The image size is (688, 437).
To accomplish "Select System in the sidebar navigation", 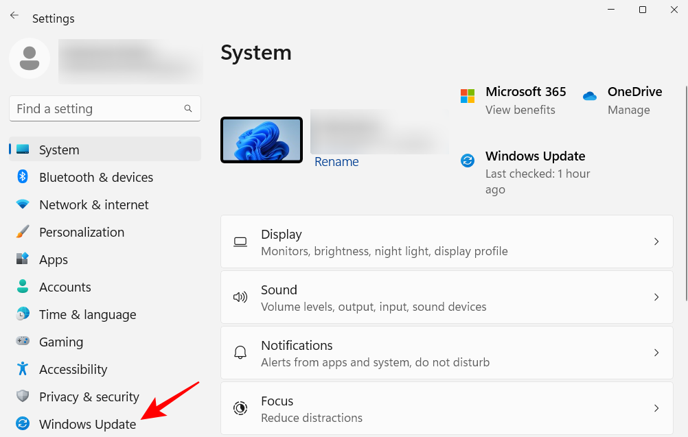I will 58,150.
